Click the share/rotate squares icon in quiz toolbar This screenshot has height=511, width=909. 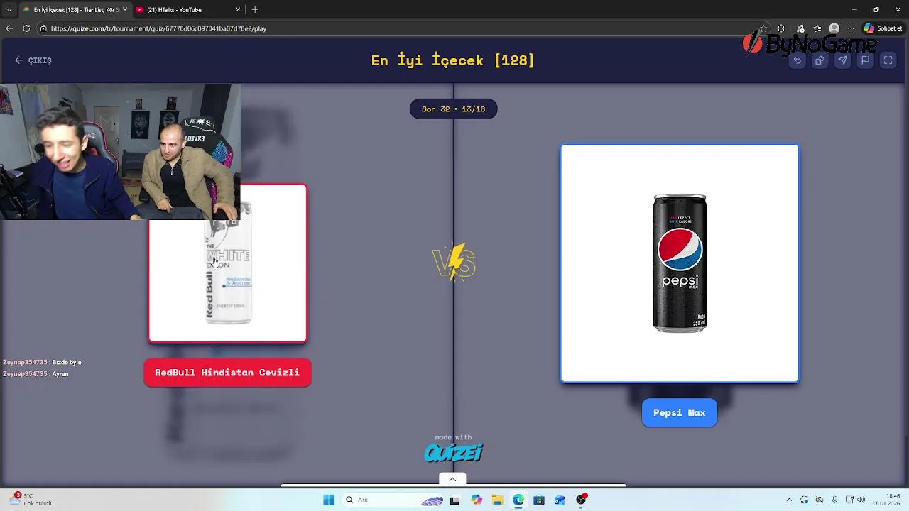click(820, 60)
